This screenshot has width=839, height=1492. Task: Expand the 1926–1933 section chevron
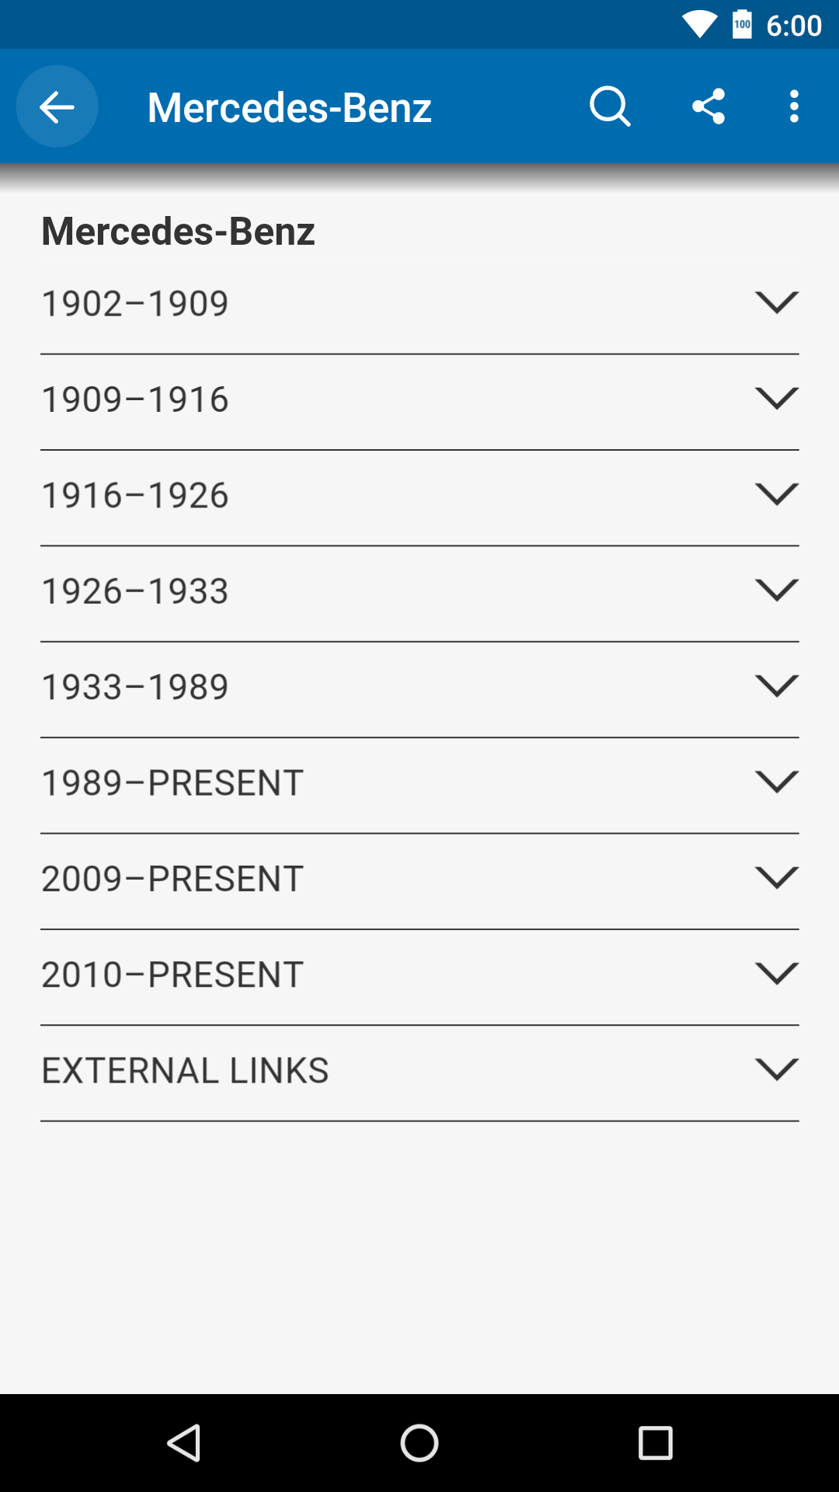click(777, 590)
